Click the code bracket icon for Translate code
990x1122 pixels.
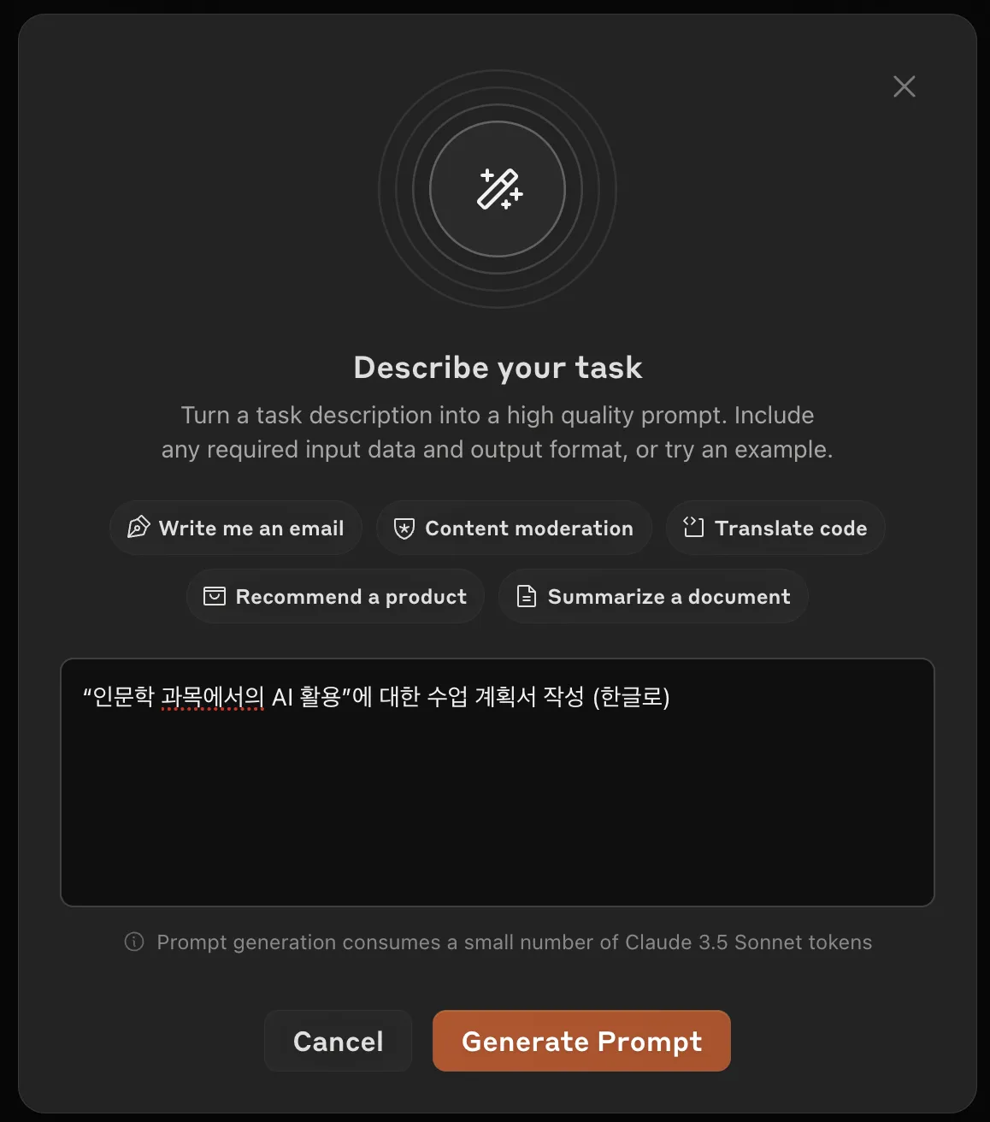click(x=693, y=528)
